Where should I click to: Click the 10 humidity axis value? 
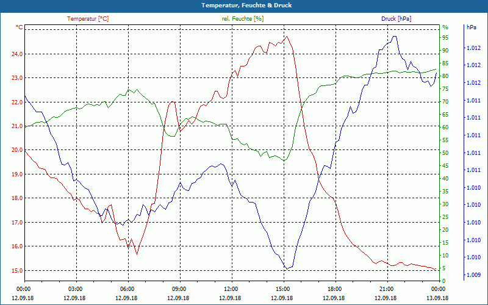[x=445, y=256]
